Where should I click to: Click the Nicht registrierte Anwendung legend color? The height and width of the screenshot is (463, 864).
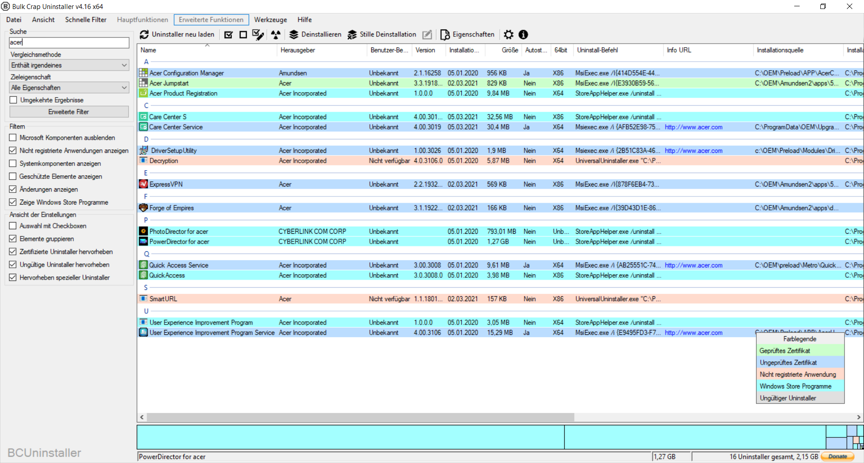pos(800,374)
